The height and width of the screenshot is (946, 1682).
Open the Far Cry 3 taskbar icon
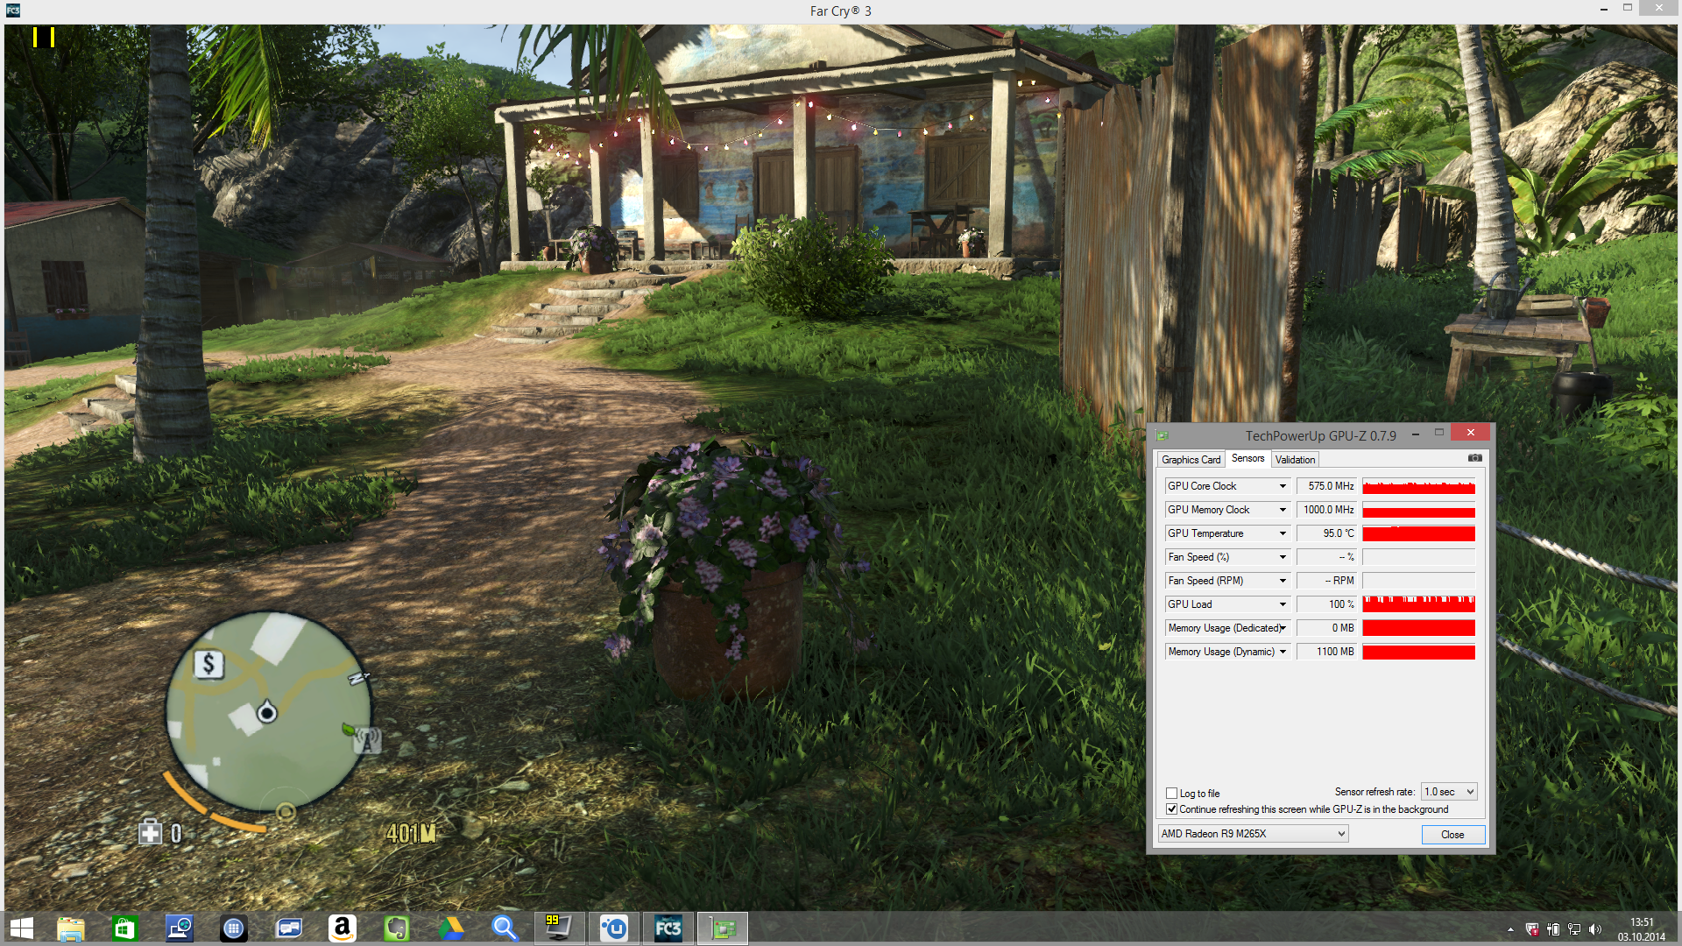(x=668, y=928)
